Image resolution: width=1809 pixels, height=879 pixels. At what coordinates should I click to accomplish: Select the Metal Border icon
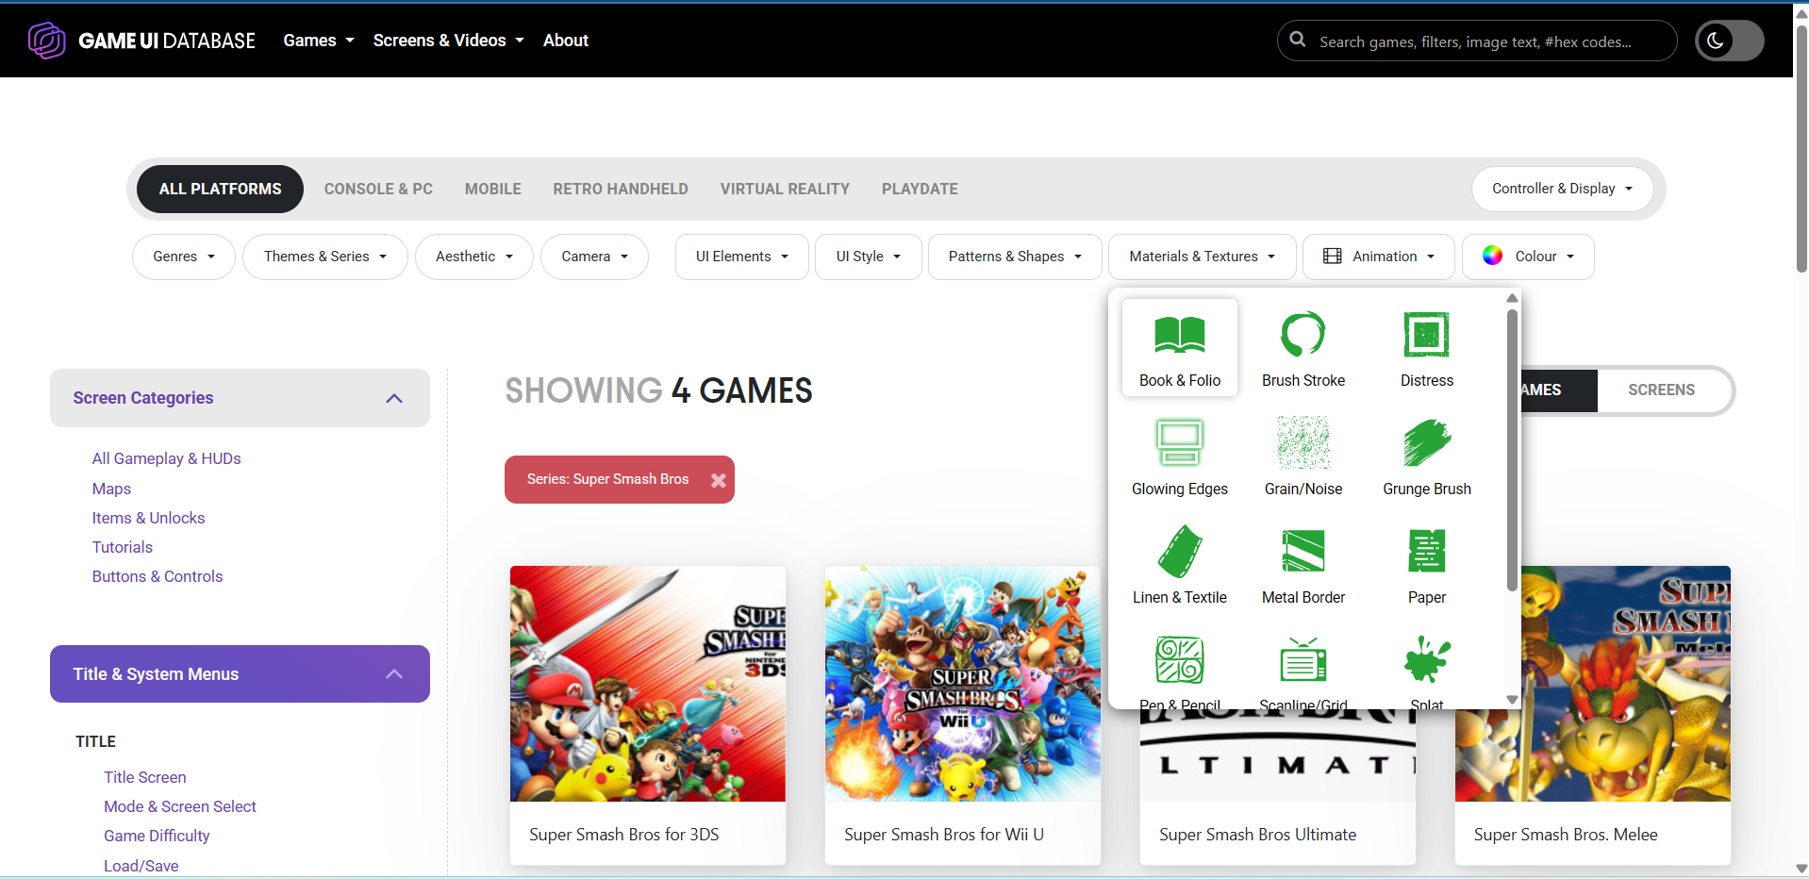[x=1303, y=552]
